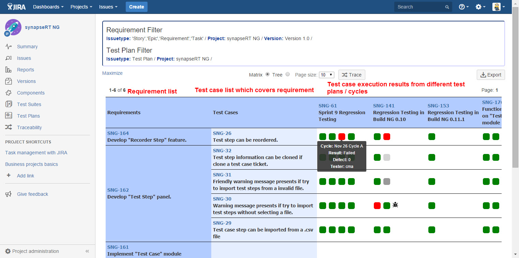Open the Summary sidebar icon
This screenshot has width=519, height=258.
pos(9,47)
